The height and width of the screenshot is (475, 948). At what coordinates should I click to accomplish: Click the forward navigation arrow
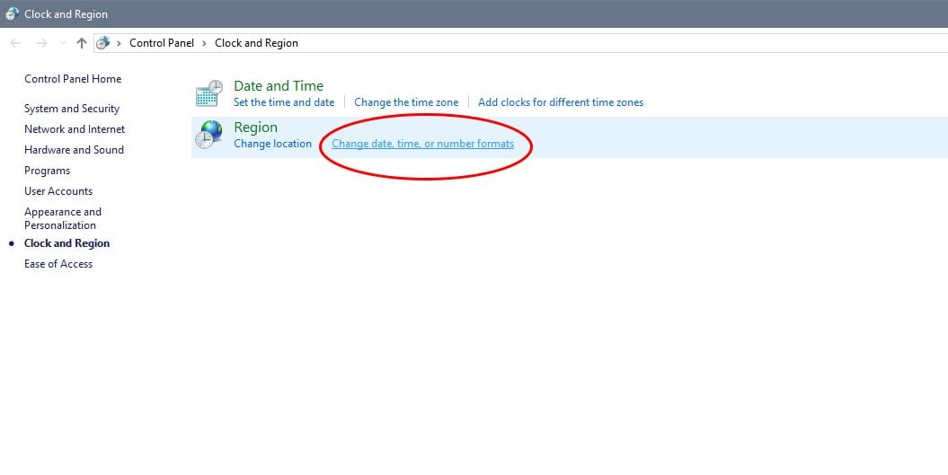[x=41, y=43]
